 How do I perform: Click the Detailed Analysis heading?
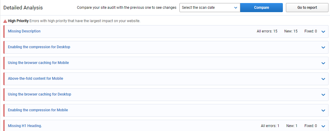23,8
